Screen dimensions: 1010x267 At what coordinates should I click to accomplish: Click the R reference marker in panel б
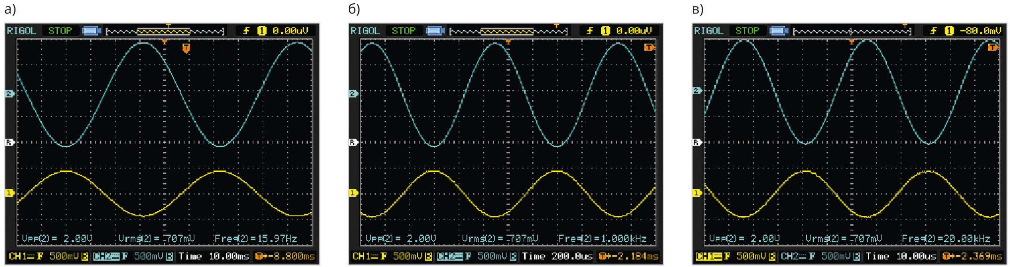tap(353, 142)
